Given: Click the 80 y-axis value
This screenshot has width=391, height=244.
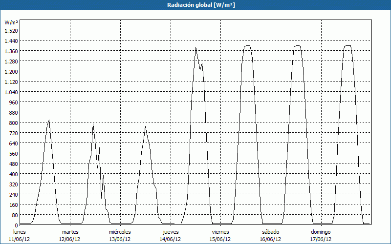Looking at the screenshot, I should [x=14, y=215].
